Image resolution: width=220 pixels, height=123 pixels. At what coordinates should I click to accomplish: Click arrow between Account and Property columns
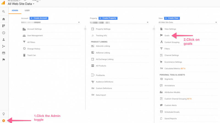point(85,29)
